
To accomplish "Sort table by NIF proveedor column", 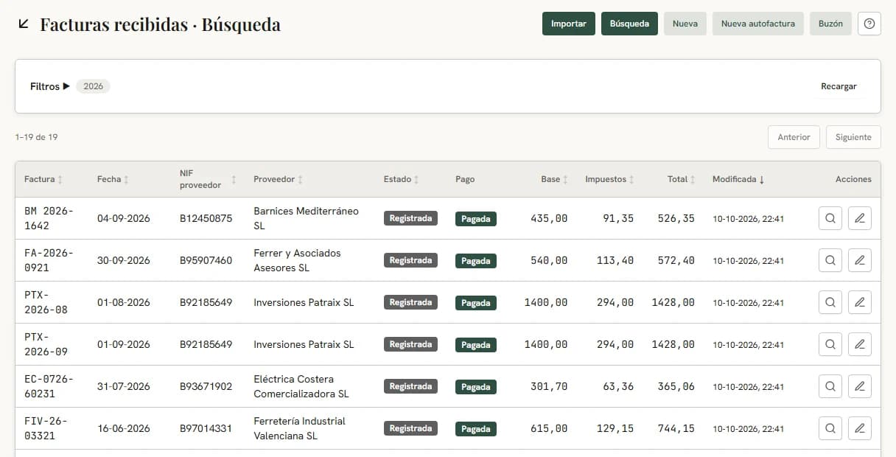I will (209, 179).
